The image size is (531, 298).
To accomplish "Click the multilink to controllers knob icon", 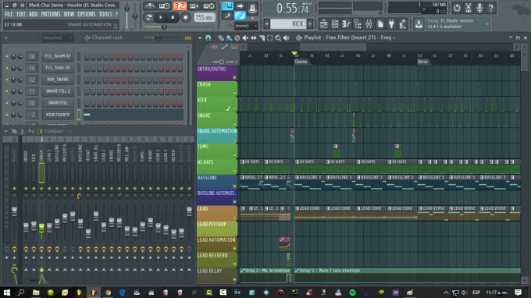I will pyautogui.click(x=252, y=8).
